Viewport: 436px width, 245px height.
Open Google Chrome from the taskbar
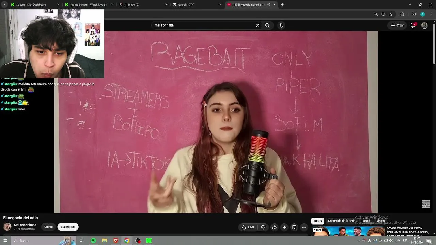click(127, 241)
